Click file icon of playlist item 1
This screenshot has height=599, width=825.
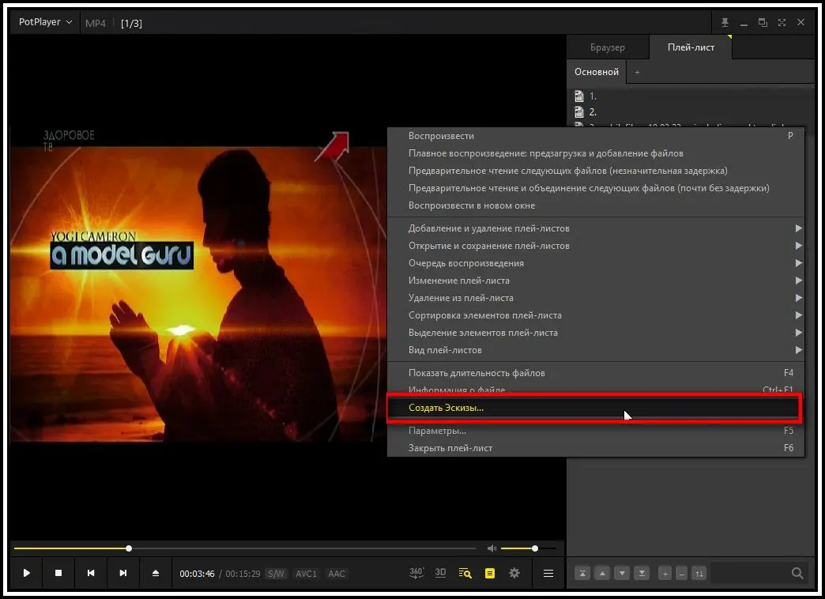tap(579, 96)
